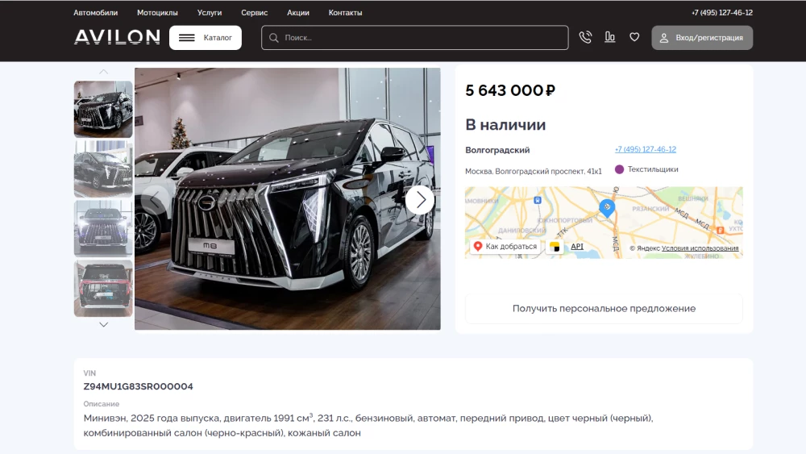Click Получить персональное предложение button
The height and width of the screenshot is (454, 806).
click(x=604, y=309)
